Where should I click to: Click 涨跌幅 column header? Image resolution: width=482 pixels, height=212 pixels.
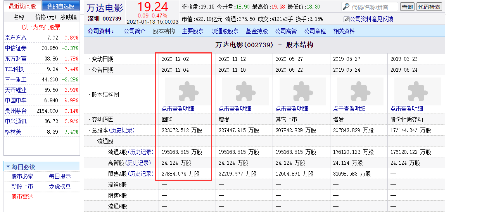(x=69, y=17)
